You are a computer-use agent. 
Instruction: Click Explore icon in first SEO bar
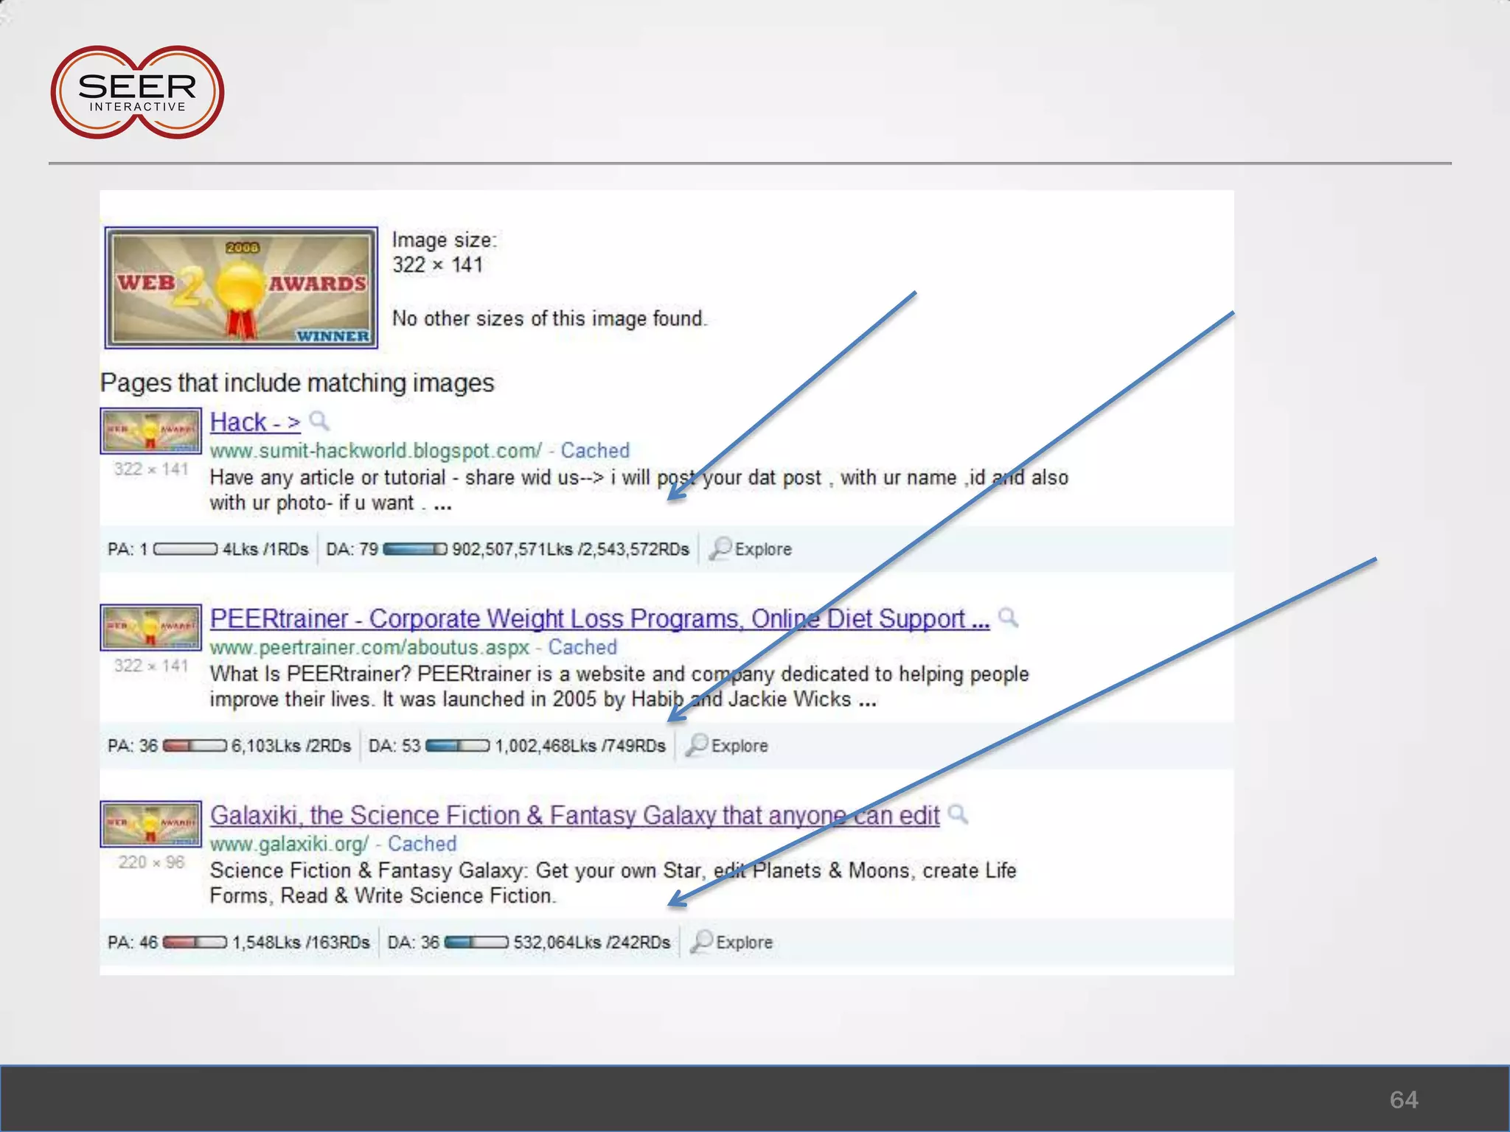(720, 548)
